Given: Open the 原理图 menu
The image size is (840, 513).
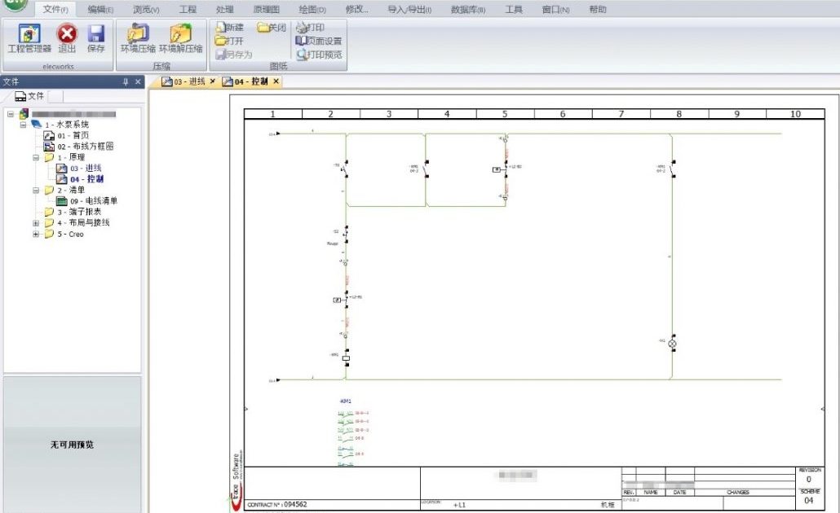Looking at the screenshot, I should tap(266, 9).
